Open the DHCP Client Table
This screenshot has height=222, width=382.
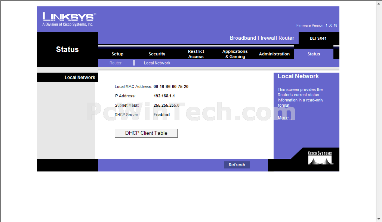(x=146, y=133)
